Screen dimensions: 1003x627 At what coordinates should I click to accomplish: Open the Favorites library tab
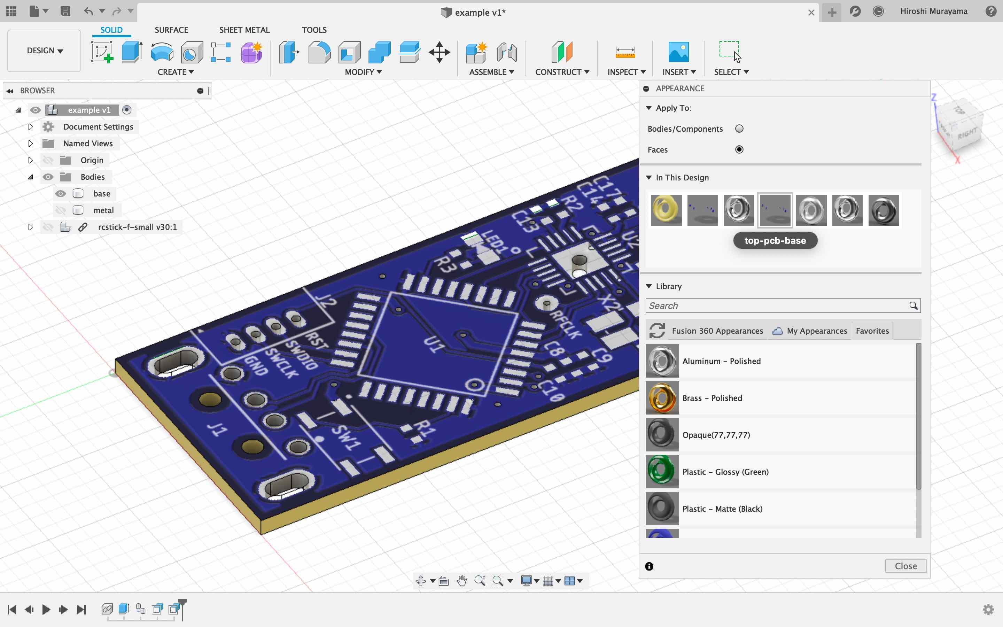[x=872, y=331]
